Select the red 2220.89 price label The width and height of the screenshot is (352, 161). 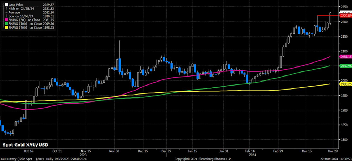pos(345,16)
